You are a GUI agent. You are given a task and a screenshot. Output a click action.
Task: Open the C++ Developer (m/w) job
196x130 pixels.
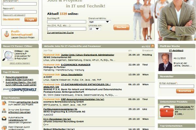coord(57,119)
